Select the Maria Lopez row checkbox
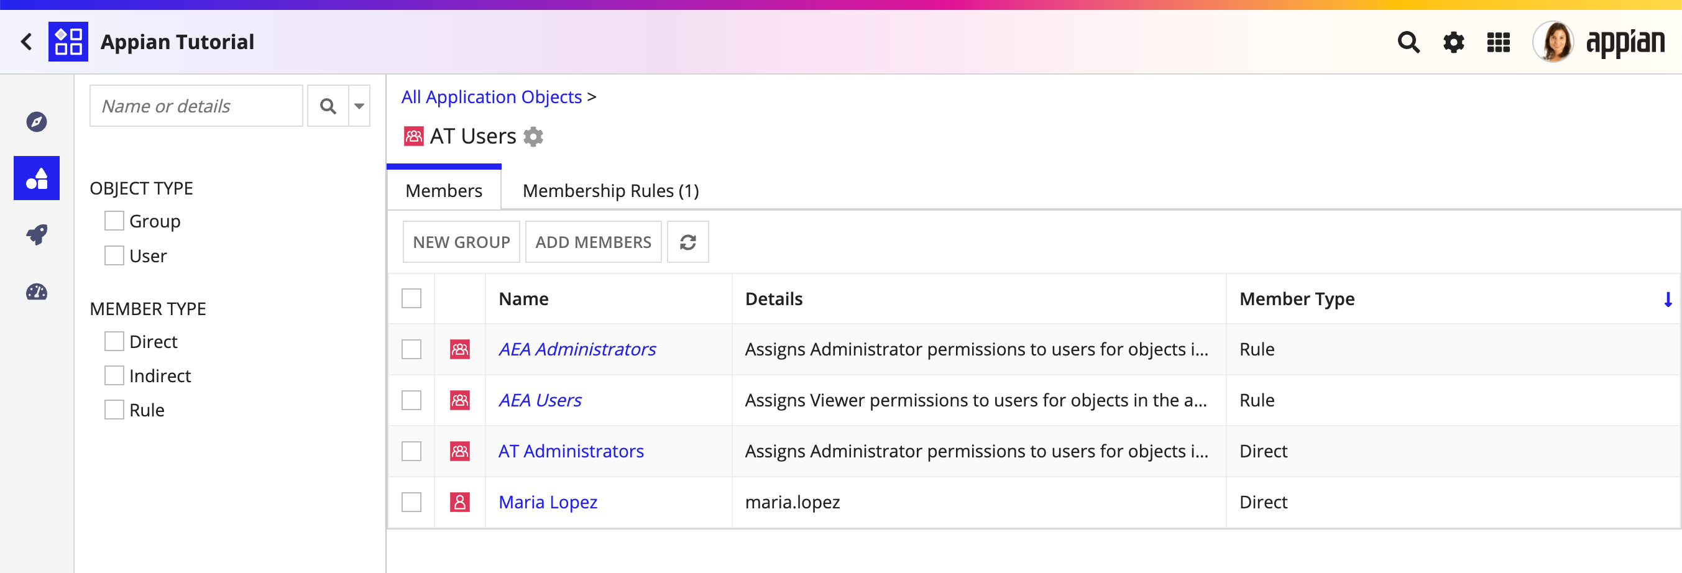The height and width of the screenshot is (573, 1682). coord(411,502)
